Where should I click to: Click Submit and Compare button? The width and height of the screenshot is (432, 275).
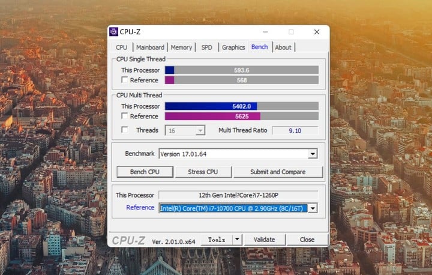coord(278,172)
